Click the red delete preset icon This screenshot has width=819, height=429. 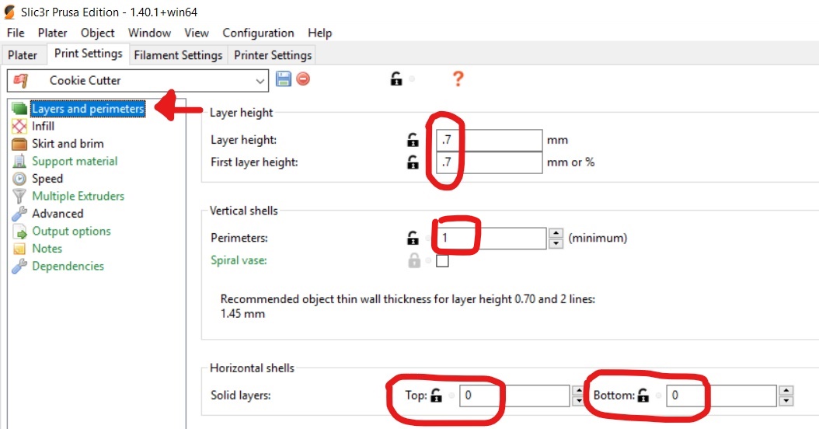[303, 78]
